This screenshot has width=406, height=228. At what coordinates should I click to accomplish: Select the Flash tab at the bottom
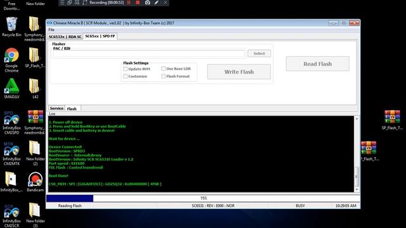(72, 108)
